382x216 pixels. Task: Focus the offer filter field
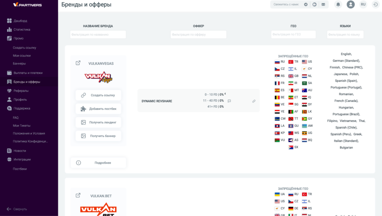(x=198, y=35)
